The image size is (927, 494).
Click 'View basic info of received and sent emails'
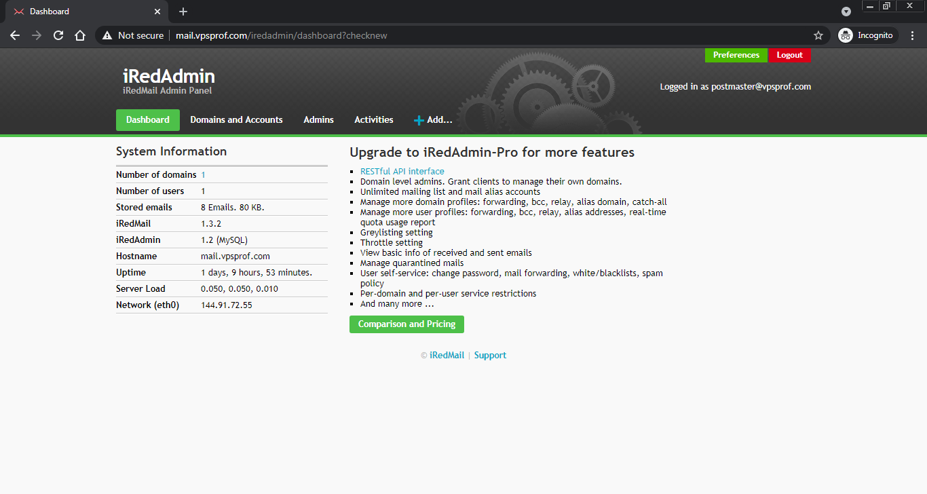(x=446, y=252)
